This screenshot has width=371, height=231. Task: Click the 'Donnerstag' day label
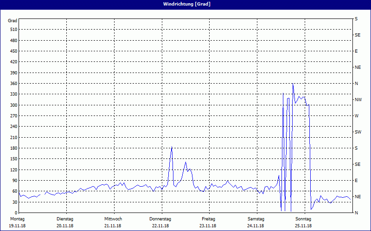(160, 219)
